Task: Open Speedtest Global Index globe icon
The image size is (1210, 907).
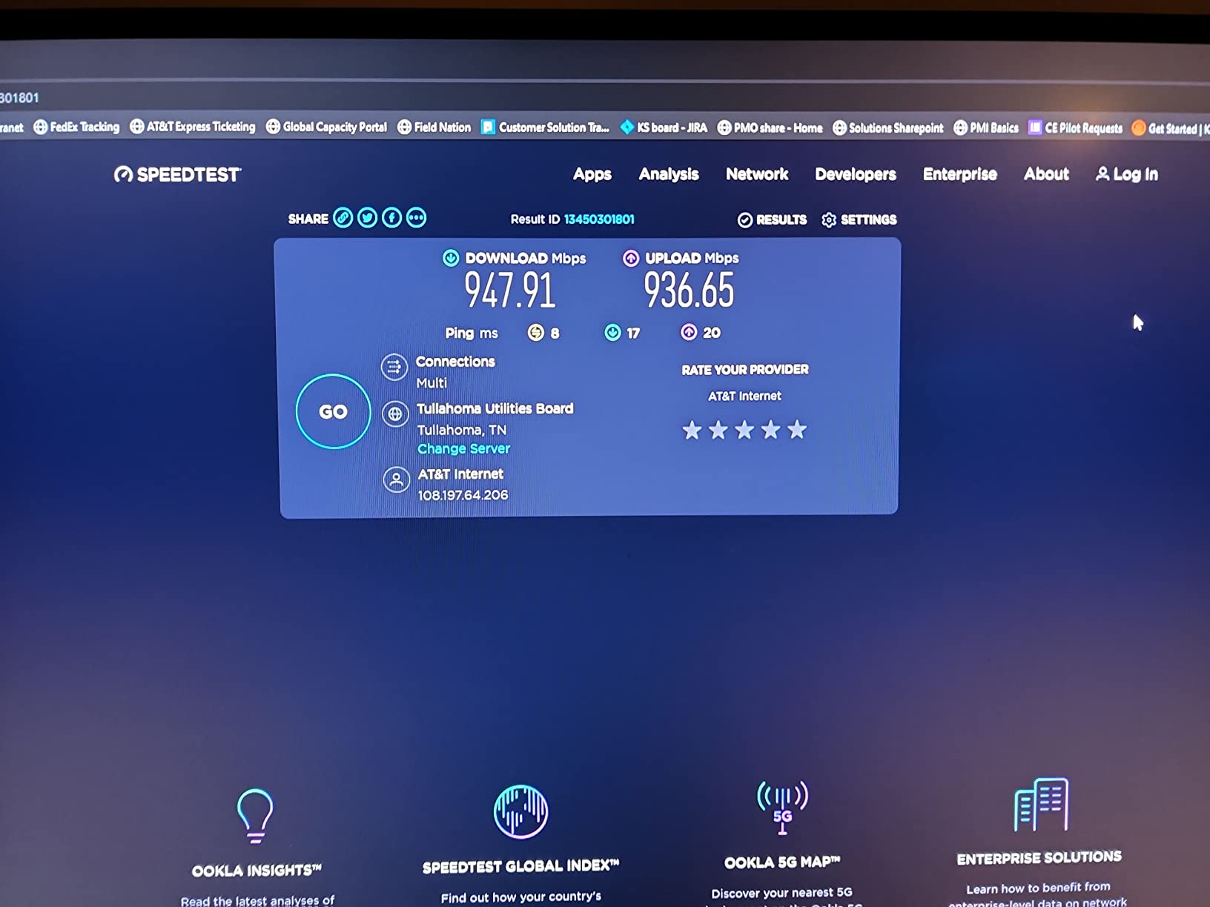Action: (x=520, y=811)
